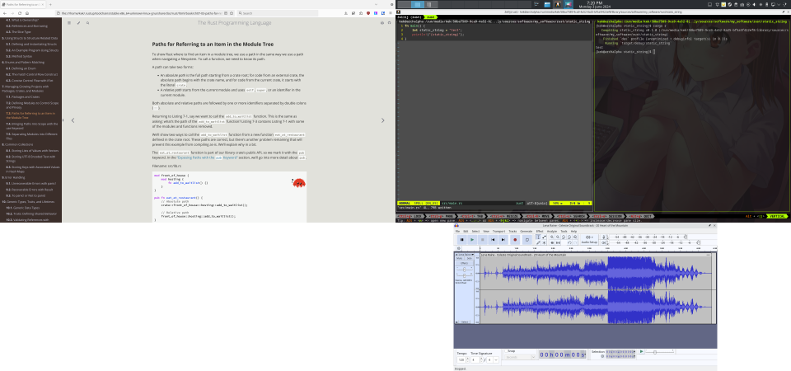Viewport: 791px width, 371px height.
Task: Click the Selection settings gear icon
Action: (x=602, y=356)
